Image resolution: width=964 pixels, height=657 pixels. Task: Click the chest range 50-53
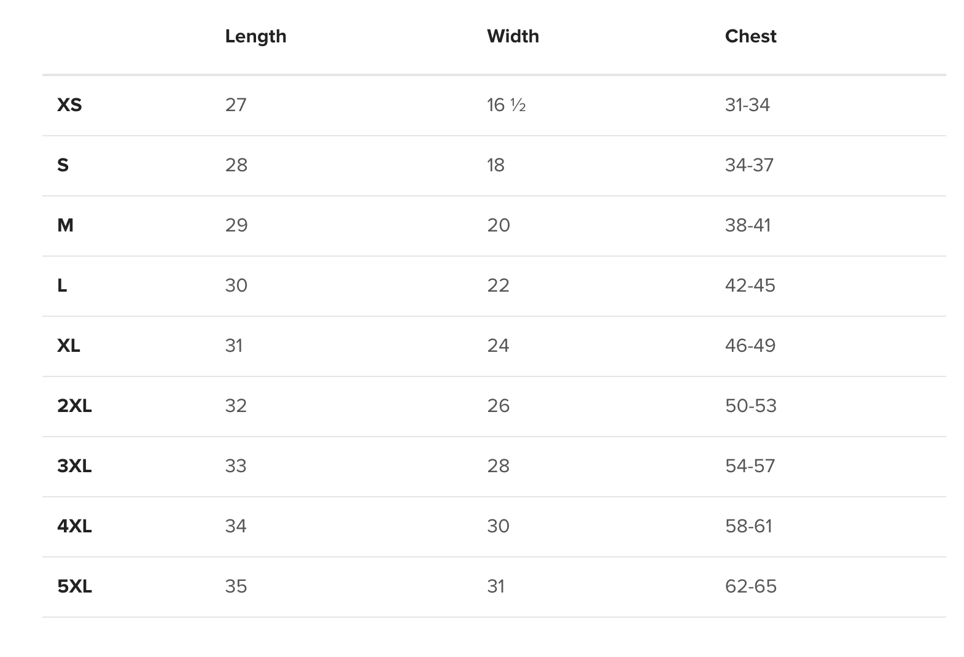point(751,406)
